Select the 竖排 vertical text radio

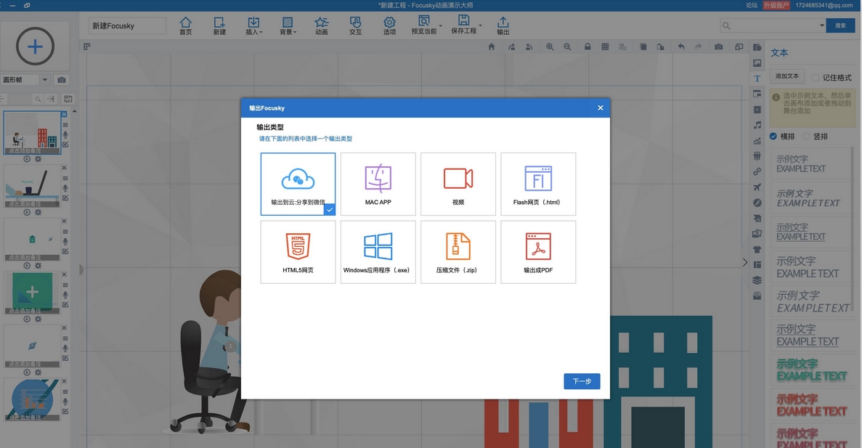tap(806, 137)
